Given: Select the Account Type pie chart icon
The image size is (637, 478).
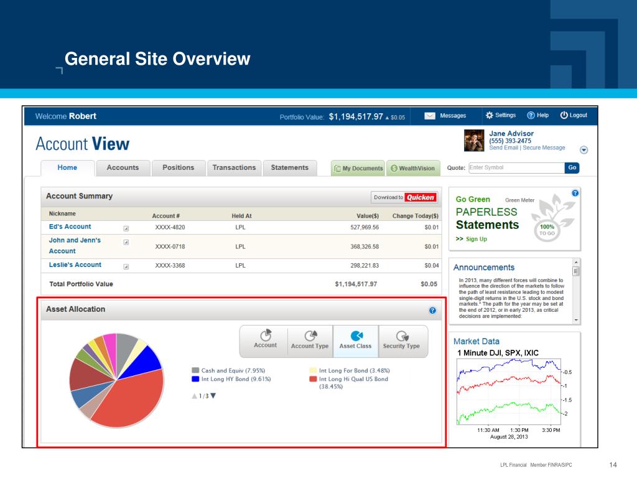Looking at the screenshot, I should point(311,335).
